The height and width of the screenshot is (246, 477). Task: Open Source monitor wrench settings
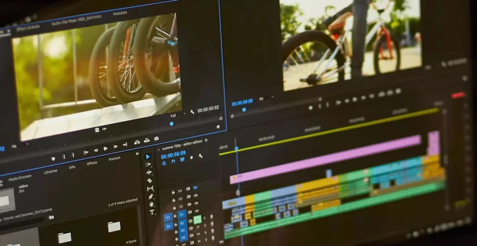(x=192, y=112)
